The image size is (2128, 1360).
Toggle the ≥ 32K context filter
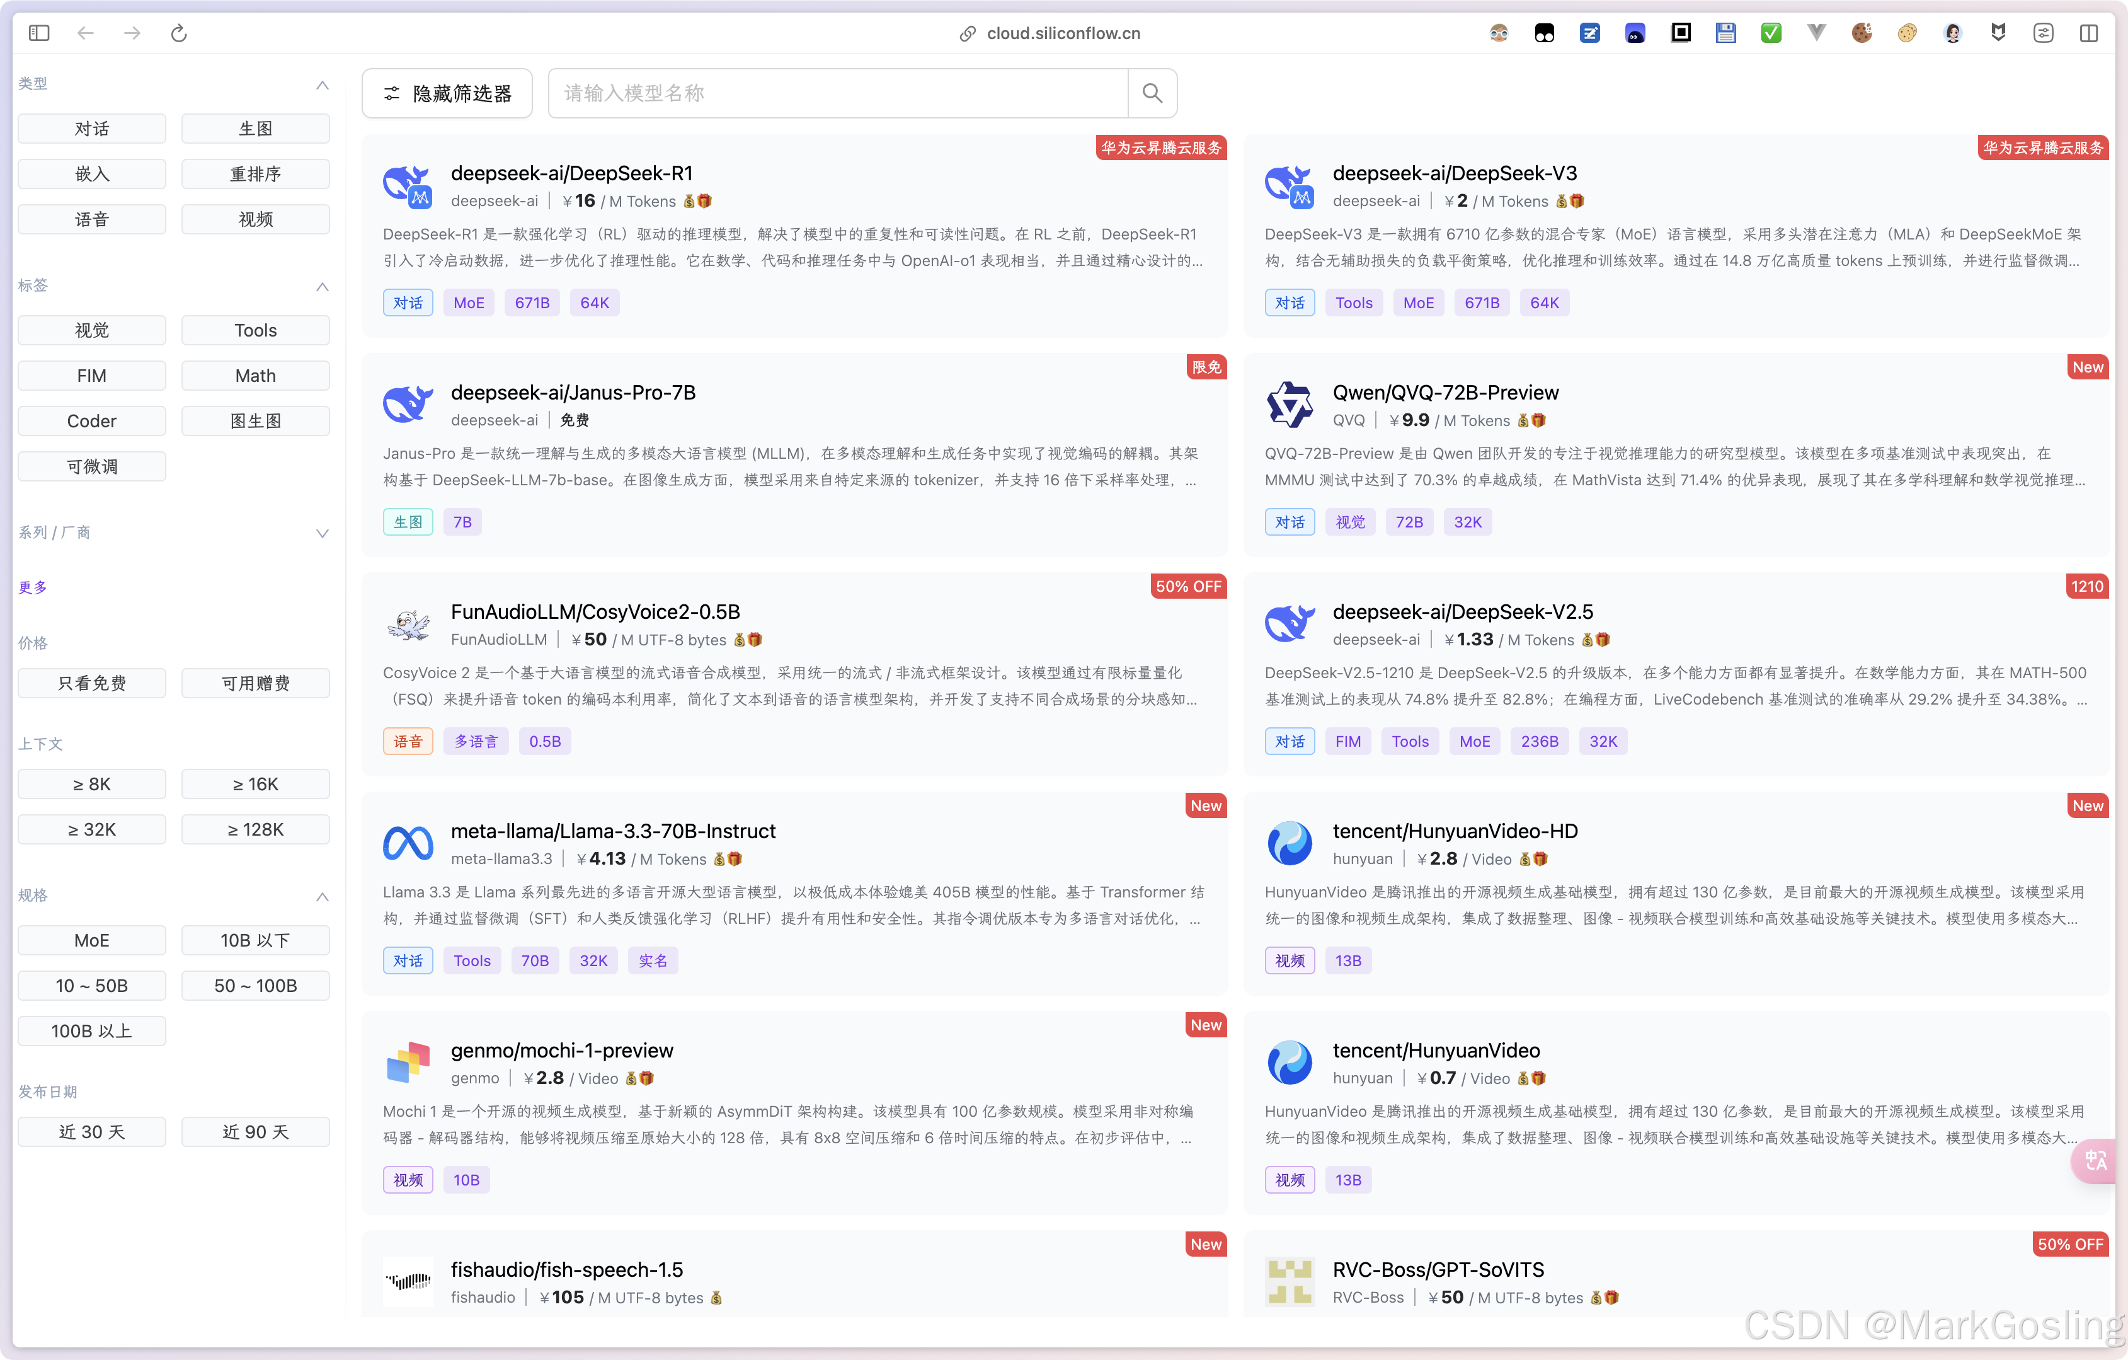(x=92, y=829)
